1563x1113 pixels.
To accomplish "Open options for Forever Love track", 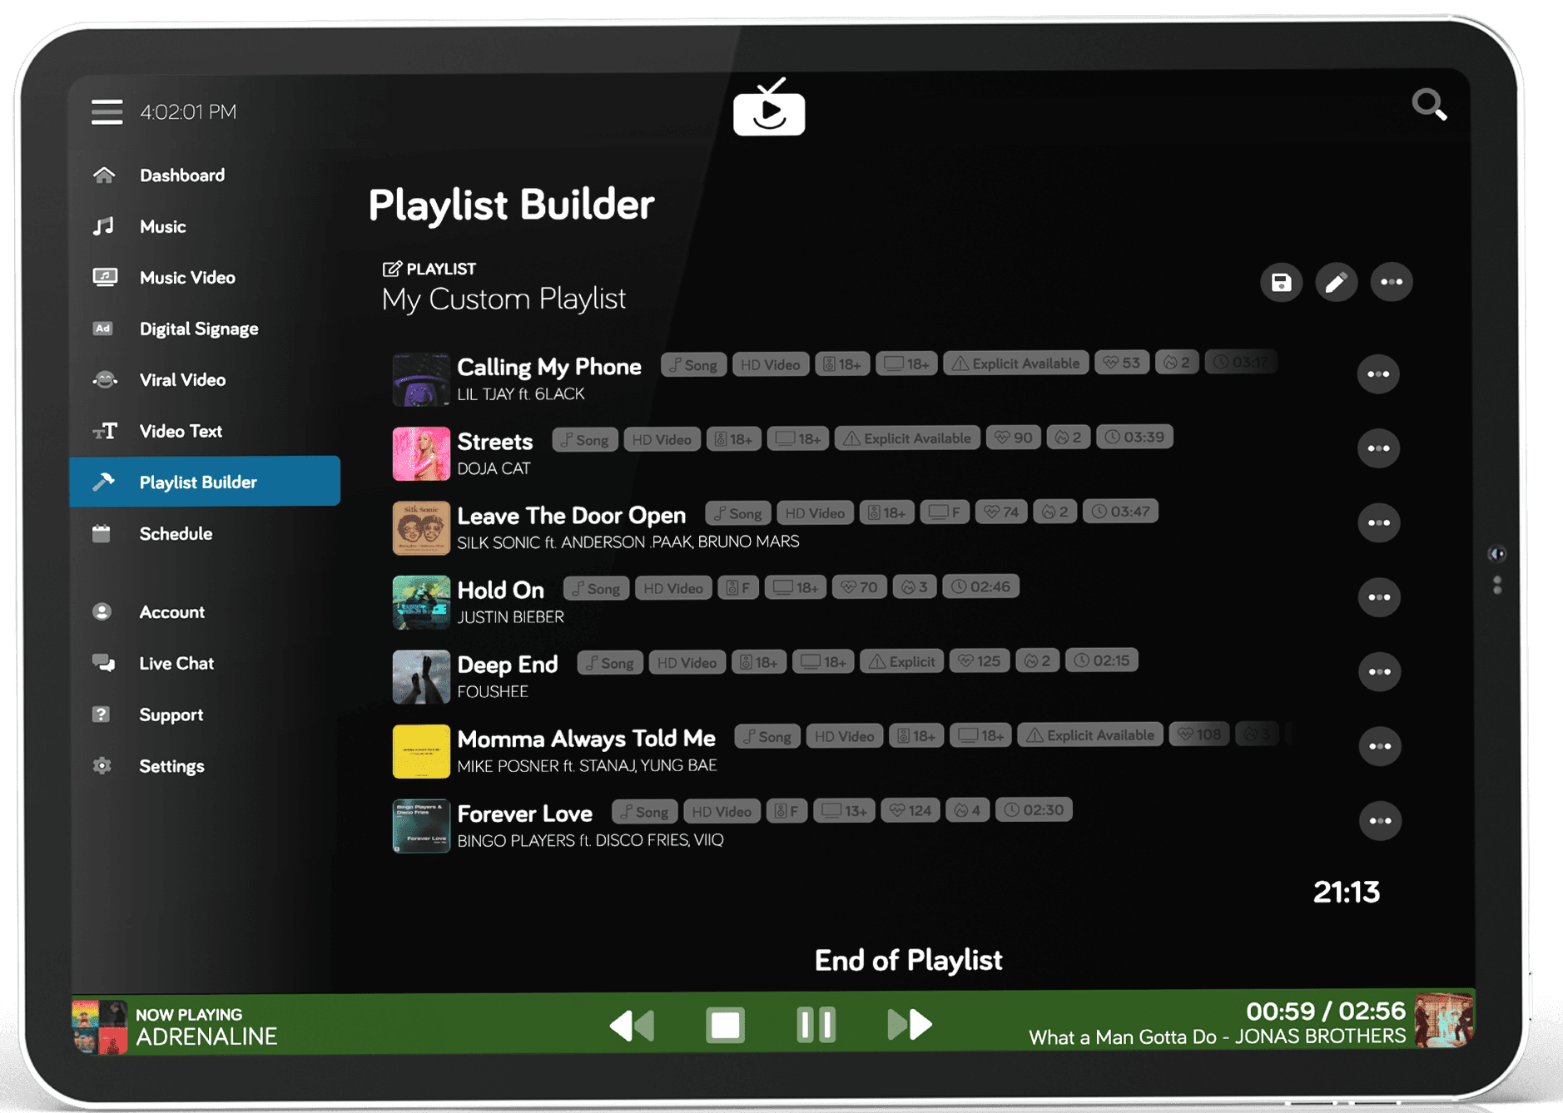I will tap(1380, 821).
